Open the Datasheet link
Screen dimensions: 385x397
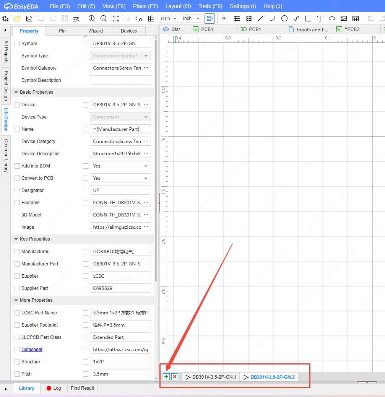[x=32, y=350]
